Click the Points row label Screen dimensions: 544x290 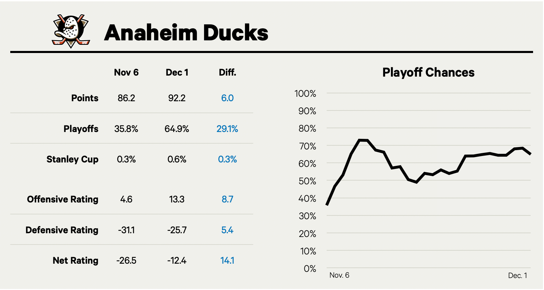(85, 98)
